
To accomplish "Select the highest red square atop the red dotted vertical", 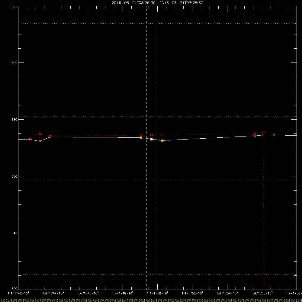I will 263,132.
